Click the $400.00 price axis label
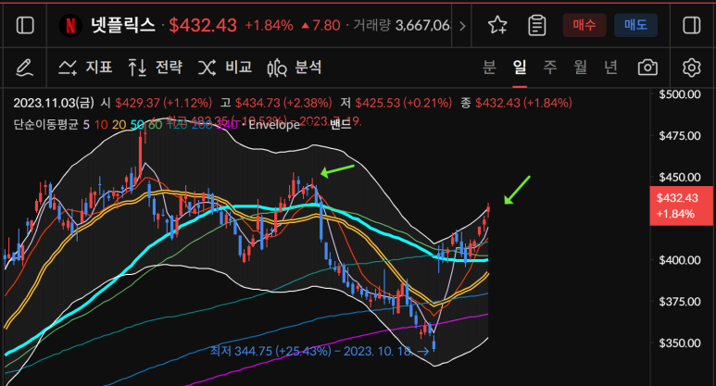The image size is (716, 386). (680, 260)
